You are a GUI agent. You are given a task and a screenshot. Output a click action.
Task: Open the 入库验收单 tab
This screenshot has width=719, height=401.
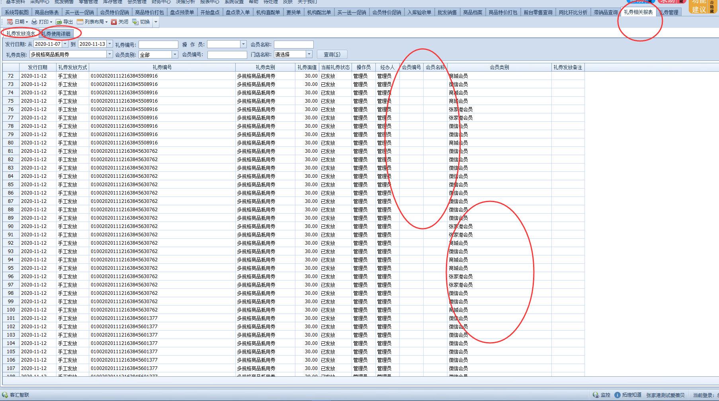419,12
